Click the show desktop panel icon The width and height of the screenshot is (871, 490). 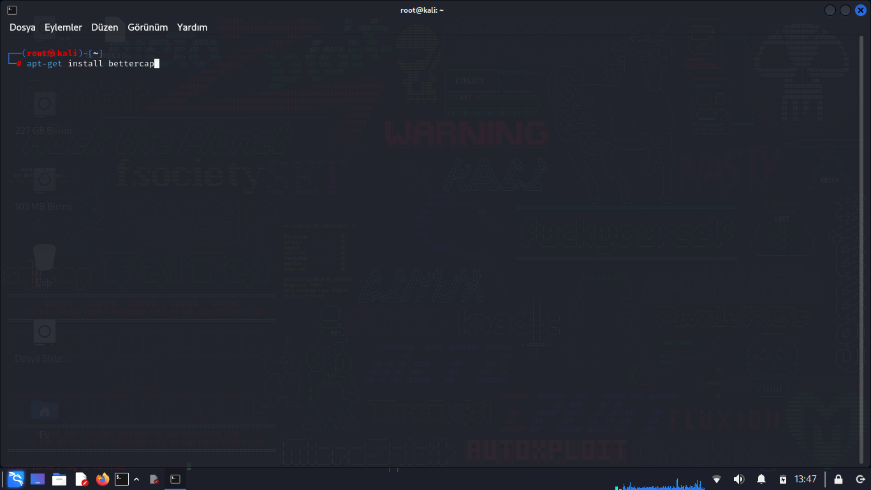tap(38, 479)
